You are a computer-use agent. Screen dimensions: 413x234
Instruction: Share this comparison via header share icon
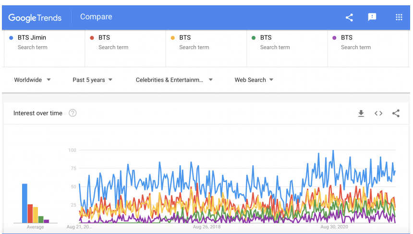(x=349, y=18)
